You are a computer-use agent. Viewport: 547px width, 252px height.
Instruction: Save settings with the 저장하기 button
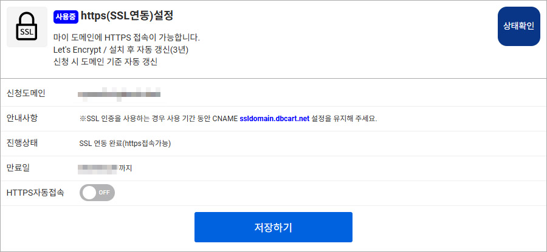[x=273, y=227]
